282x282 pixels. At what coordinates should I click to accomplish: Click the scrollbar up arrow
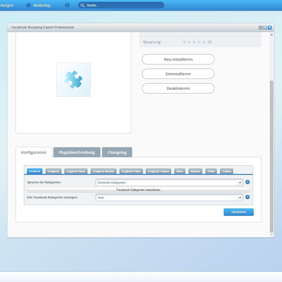click(272, 35)
